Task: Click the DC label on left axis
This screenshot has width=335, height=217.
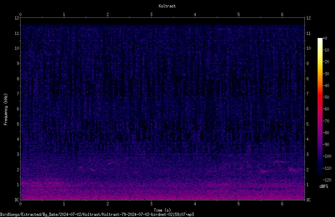Action: click(x=17, y=200)
